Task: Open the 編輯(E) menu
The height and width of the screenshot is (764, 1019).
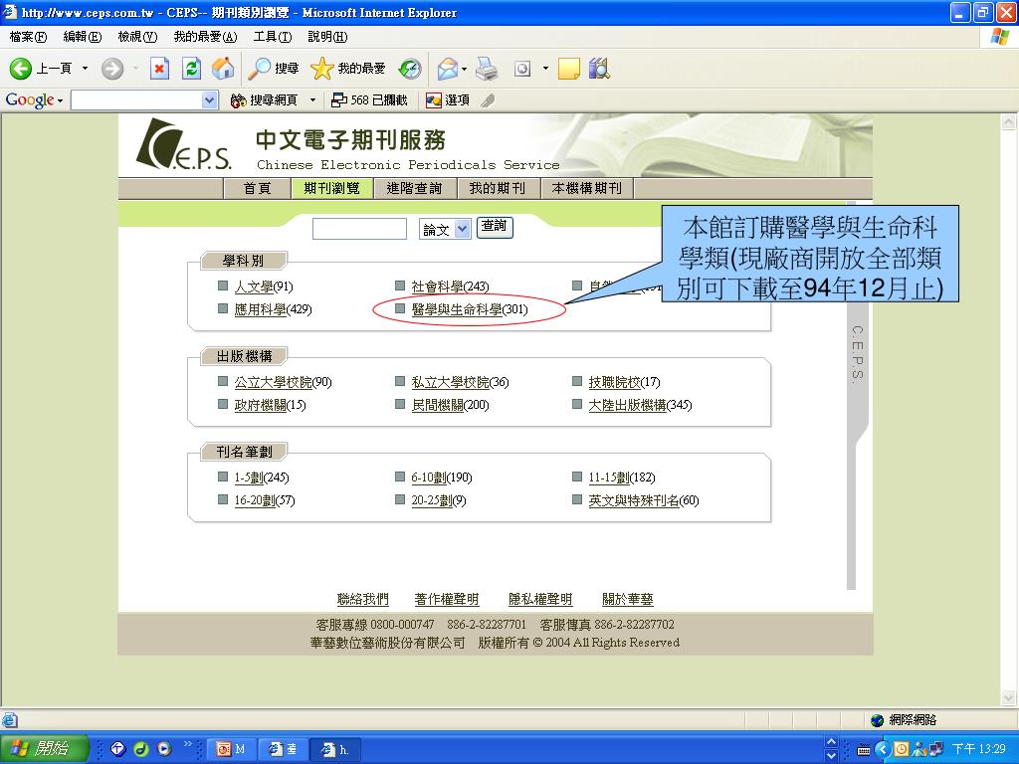Action: click(x=83, y=37)
